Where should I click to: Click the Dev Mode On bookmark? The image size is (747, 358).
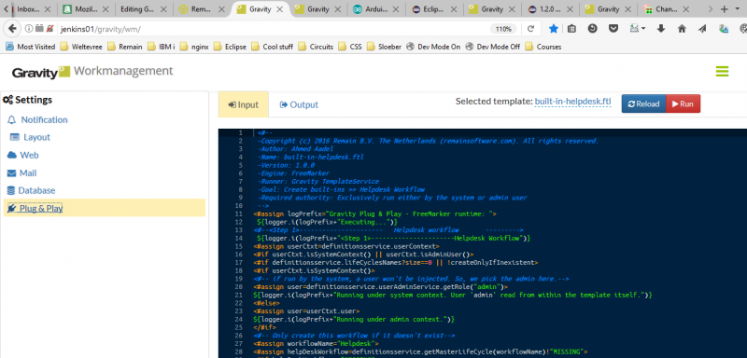point(433,47)
